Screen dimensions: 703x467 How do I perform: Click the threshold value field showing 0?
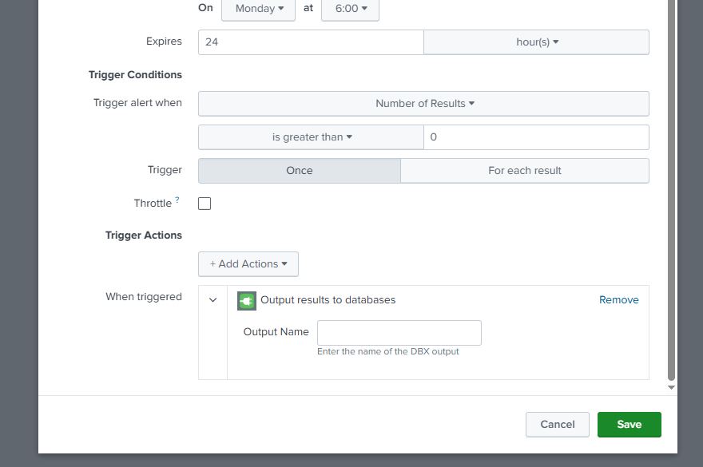coord(535,137)
